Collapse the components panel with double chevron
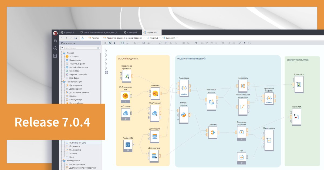The image size is (324, 170). coord(105,43)
